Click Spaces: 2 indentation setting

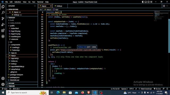coord(124,89)
